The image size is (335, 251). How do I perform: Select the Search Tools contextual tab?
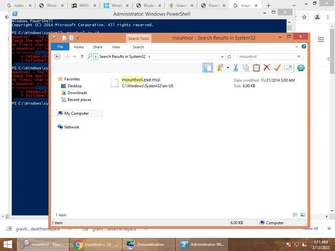point(139,39)
